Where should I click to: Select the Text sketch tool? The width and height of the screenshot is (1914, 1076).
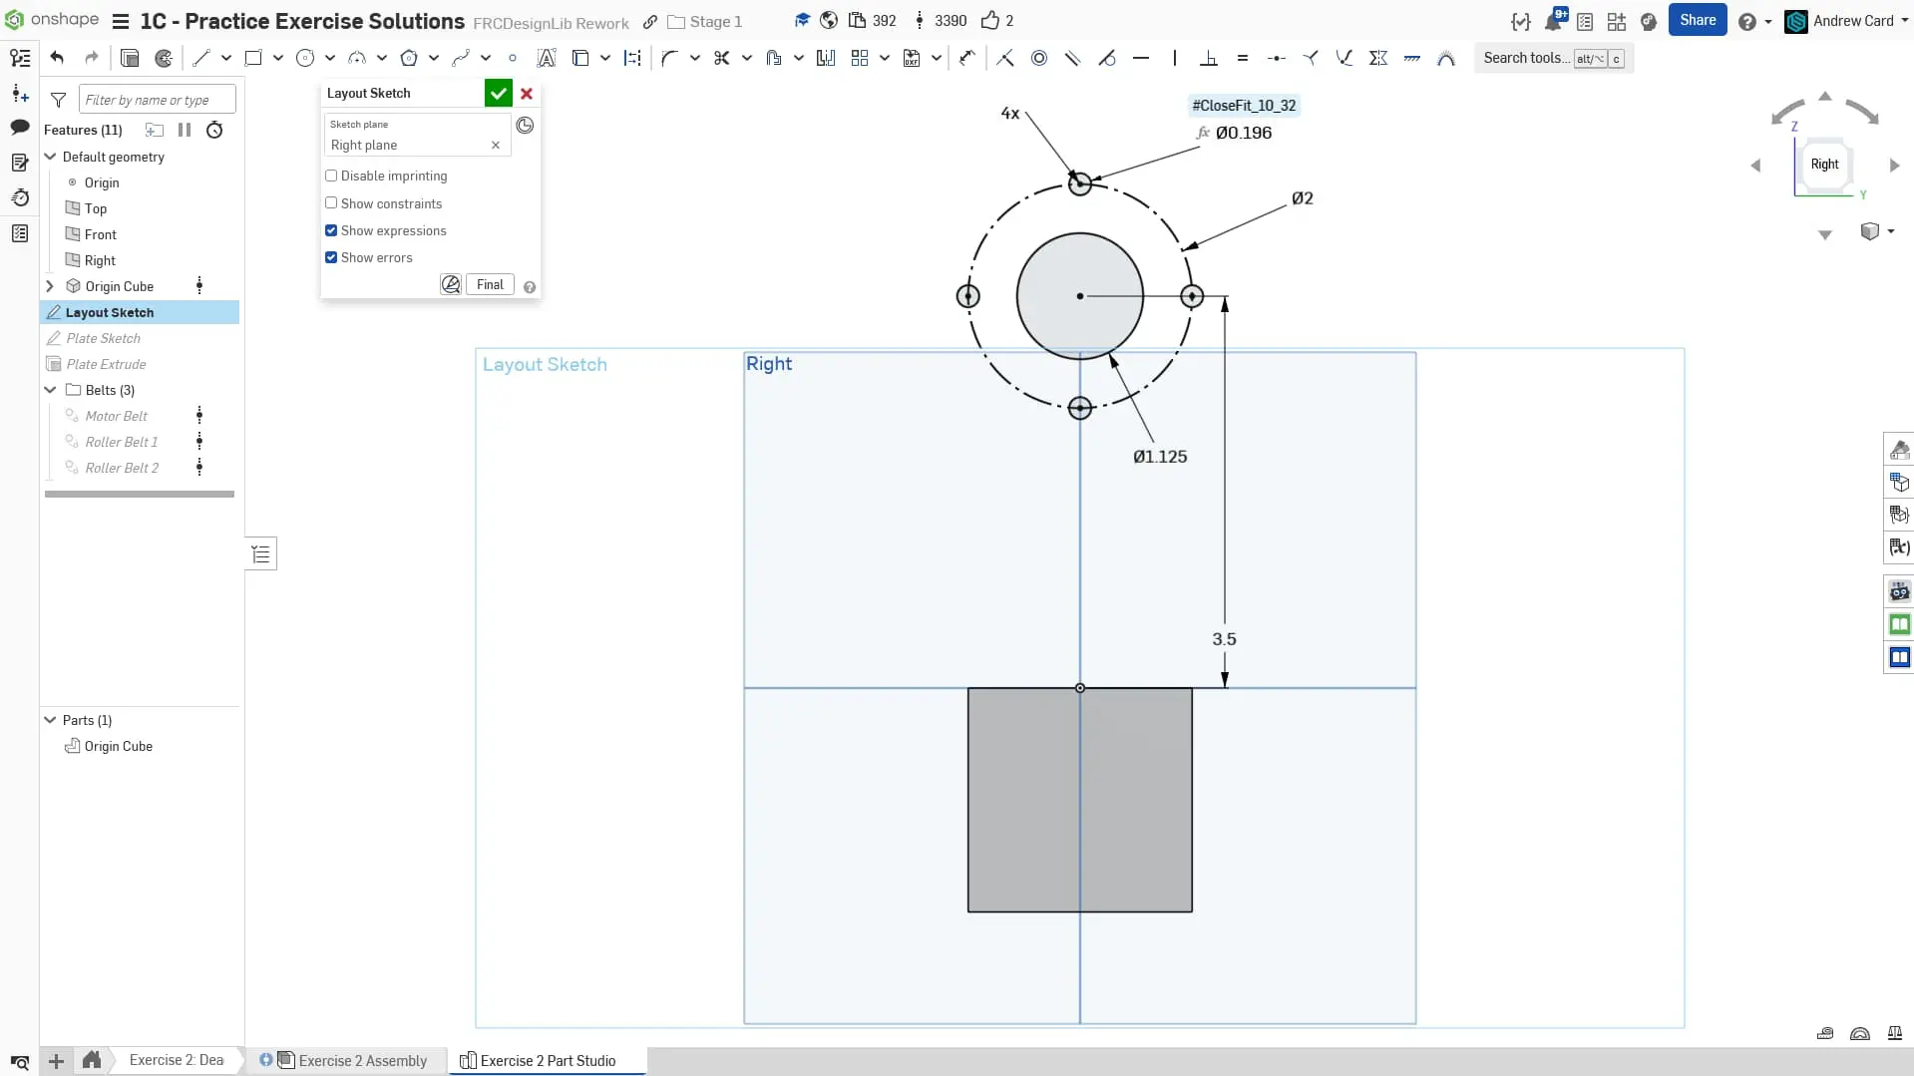(546, 58)
